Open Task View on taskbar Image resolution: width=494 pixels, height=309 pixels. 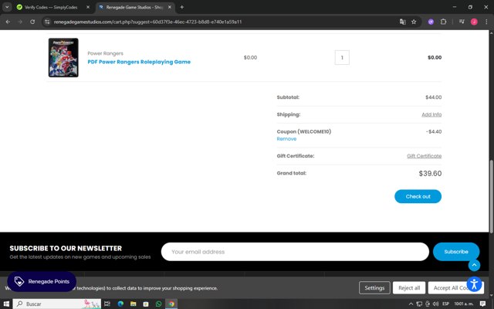point(107,304)
